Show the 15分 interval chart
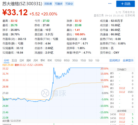The image size is (138, 125). tap(83, 61)
